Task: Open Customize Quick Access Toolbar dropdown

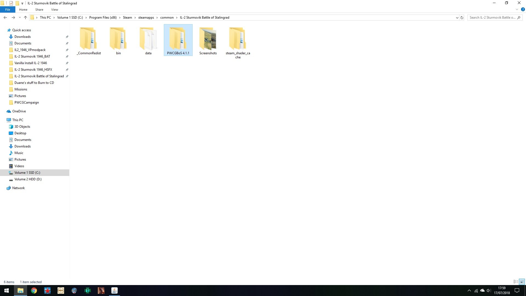Action: (22, 3)
